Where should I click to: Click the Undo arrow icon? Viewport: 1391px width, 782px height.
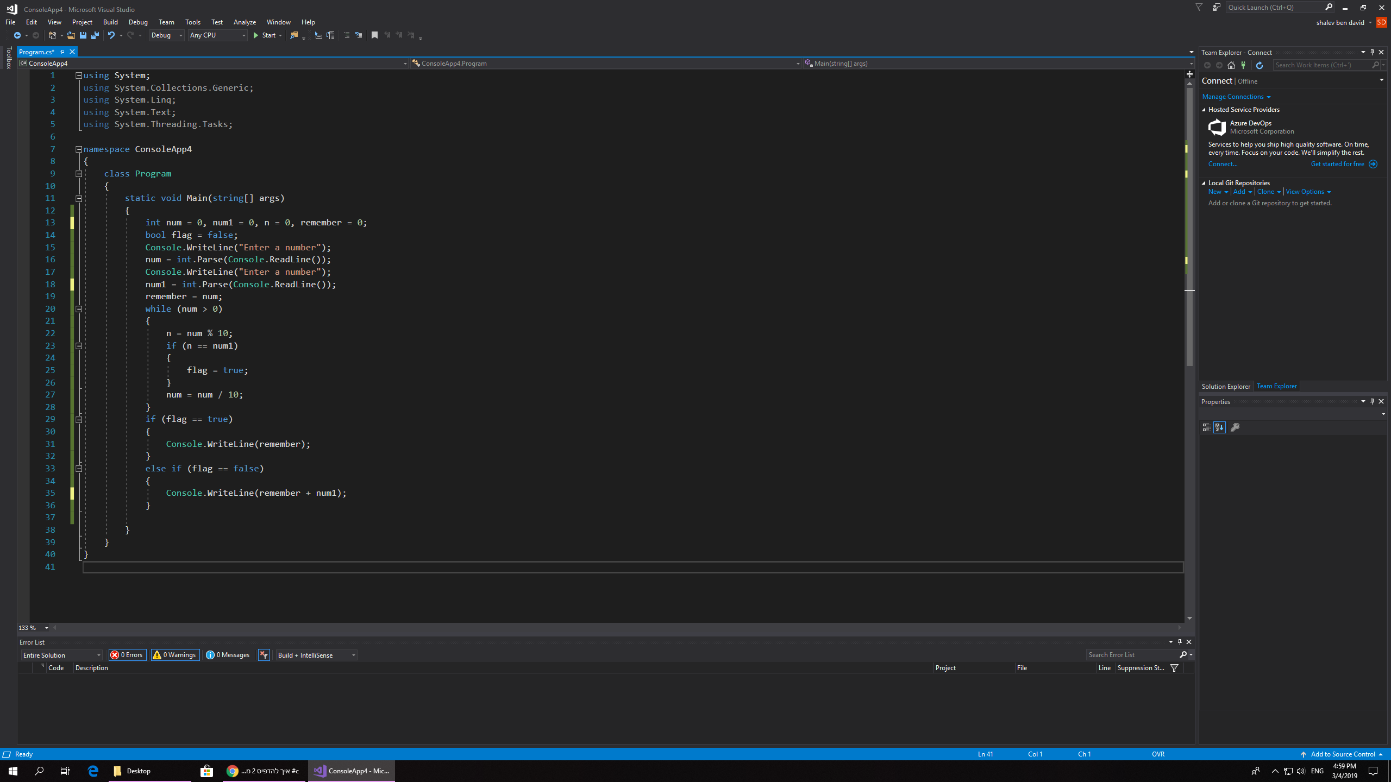[x=111, y=35]
